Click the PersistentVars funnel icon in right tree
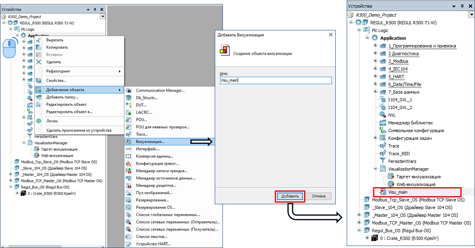Image resolution: width=475 pixels, height=248 pixels. (382, 161)
